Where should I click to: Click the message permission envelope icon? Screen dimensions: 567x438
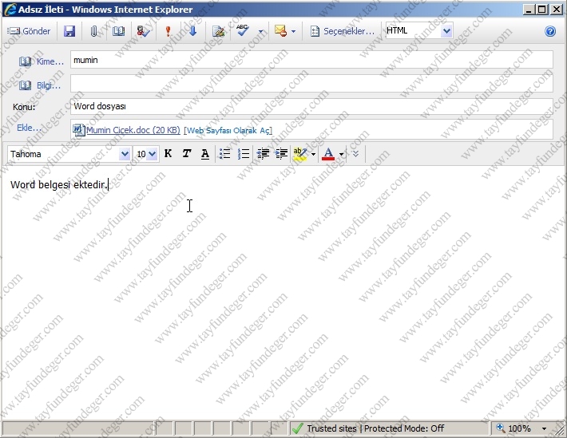click(x=280, y=31)
